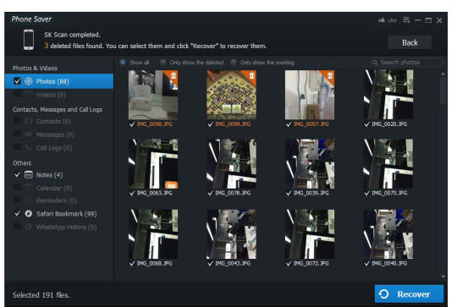Click the IMG_0075.JPG file name

[x=389, y=193]
